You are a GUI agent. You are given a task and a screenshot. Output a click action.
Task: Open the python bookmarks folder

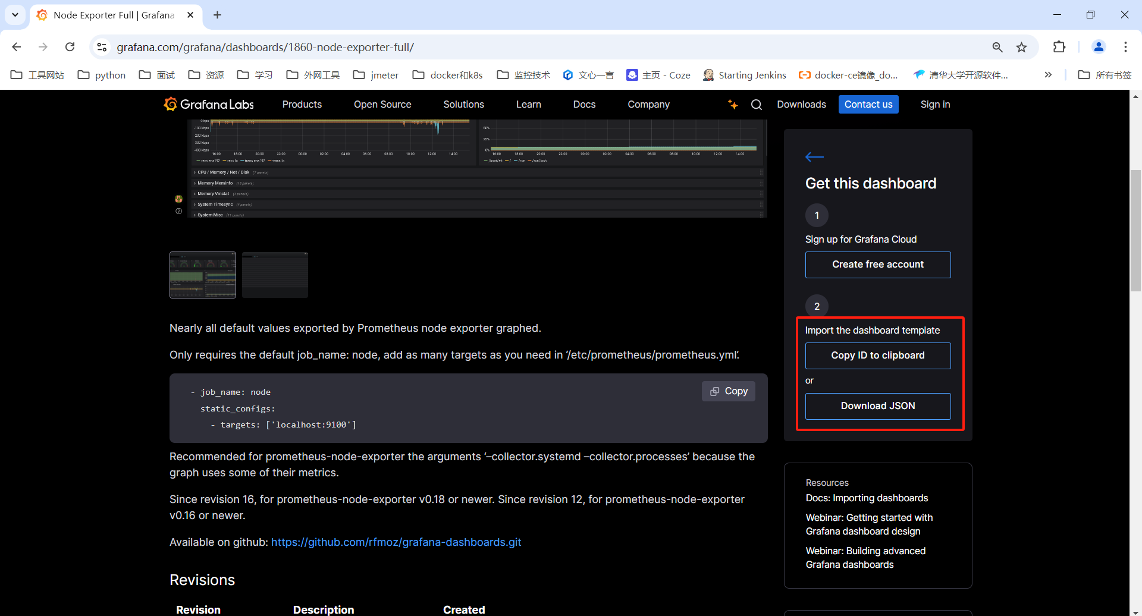coord(101,75)
